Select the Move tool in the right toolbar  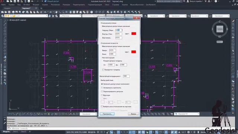tap(233, 38)
